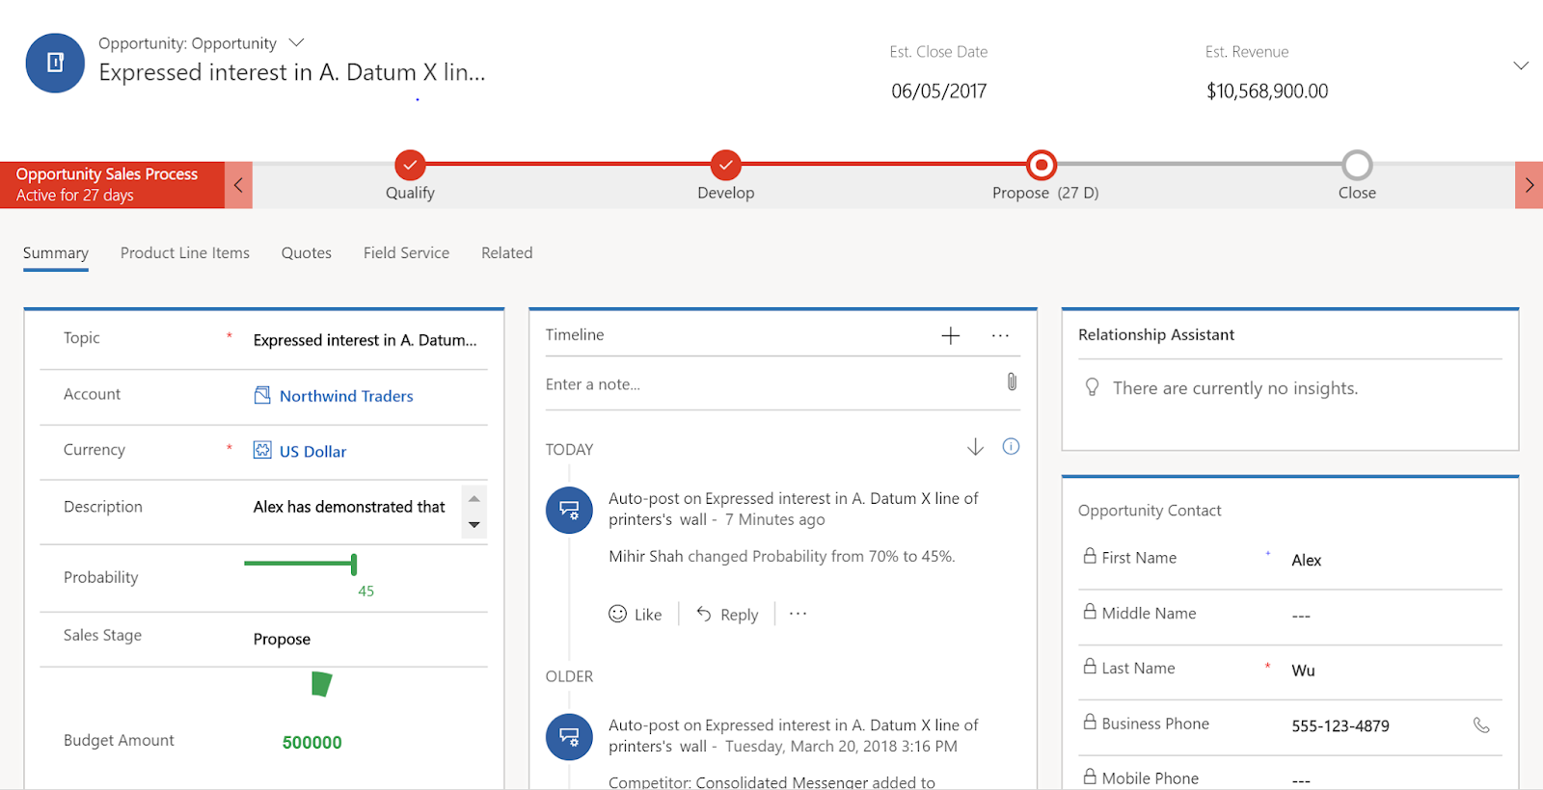Open the Quotes tab

[x=307, y=253]
